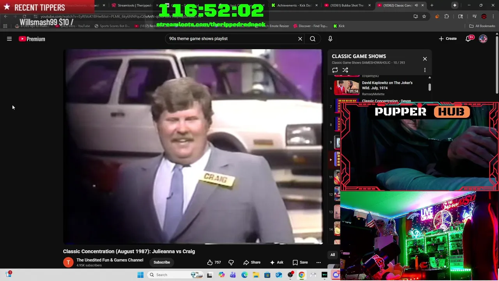
Task: Open the Discover - Find Top bookmark
Action: 310,26
